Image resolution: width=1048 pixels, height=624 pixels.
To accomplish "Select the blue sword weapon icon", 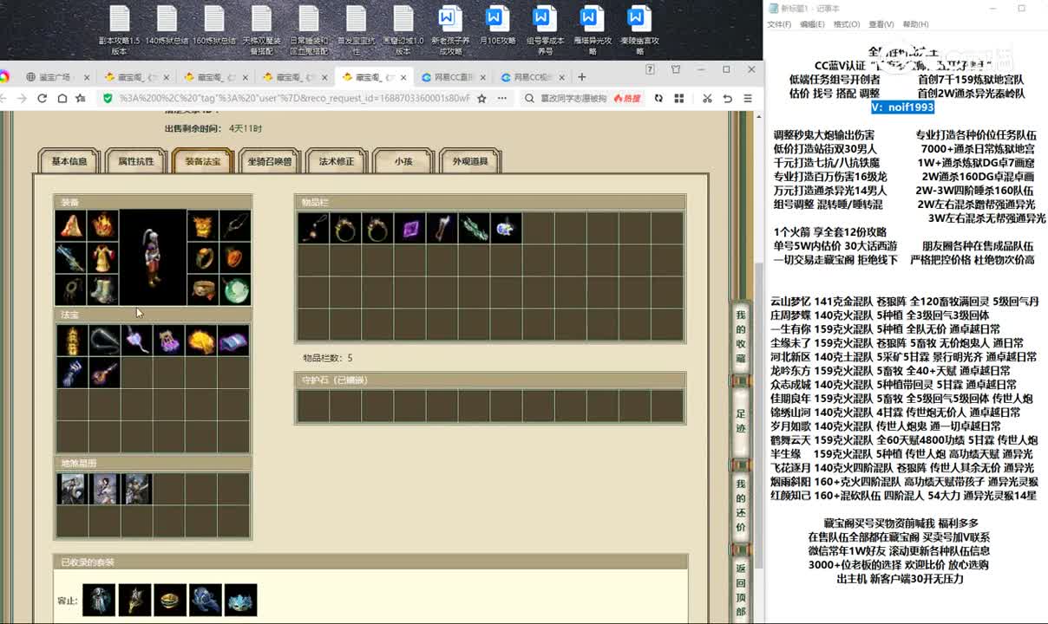I will [70, 258].
